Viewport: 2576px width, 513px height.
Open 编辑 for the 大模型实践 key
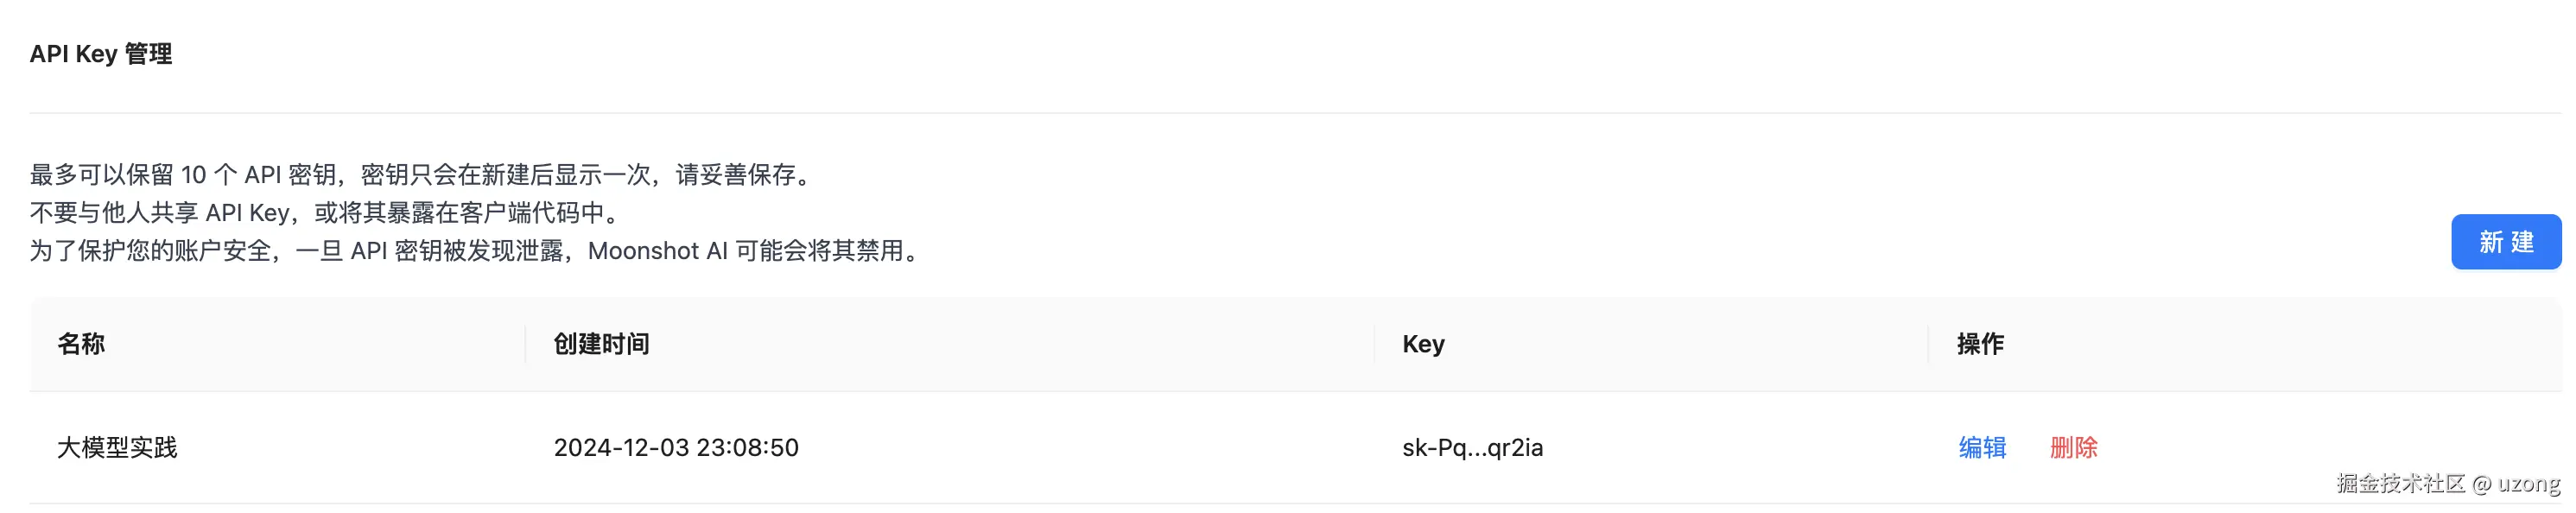click(x=1982, y=447)
